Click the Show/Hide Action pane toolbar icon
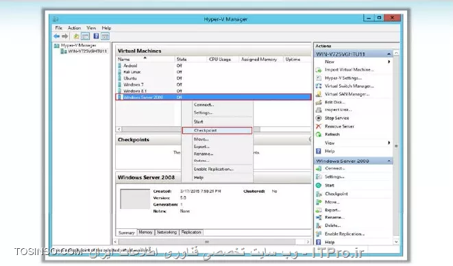The height and width of the screenshot is (266, 453). (105, 36)
